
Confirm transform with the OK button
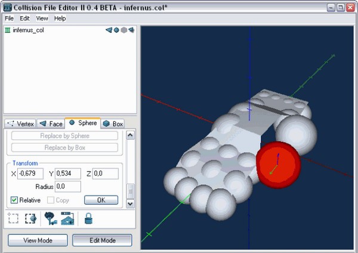(101, 200)
